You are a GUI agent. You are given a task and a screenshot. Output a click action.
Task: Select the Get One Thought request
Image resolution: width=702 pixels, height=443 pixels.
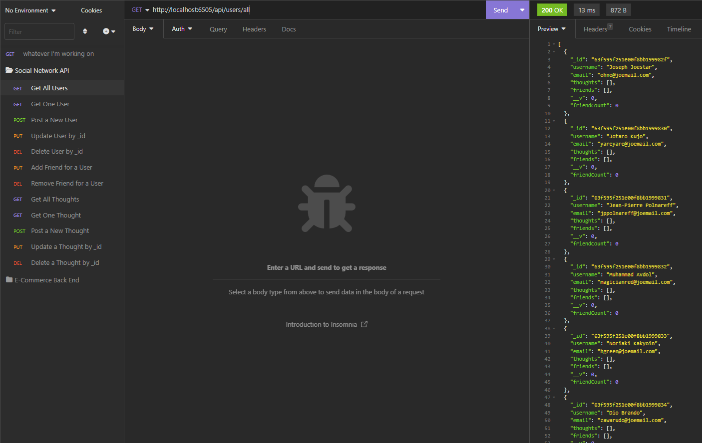(62, 215)
